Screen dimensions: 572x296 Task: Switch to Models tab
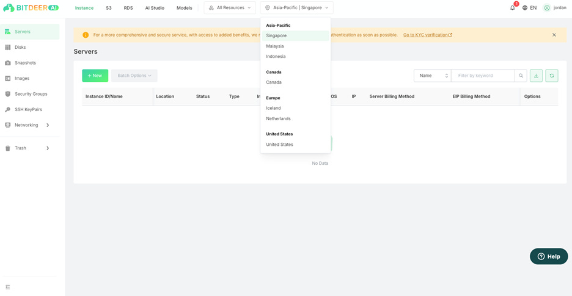click(x=184, y=8)
